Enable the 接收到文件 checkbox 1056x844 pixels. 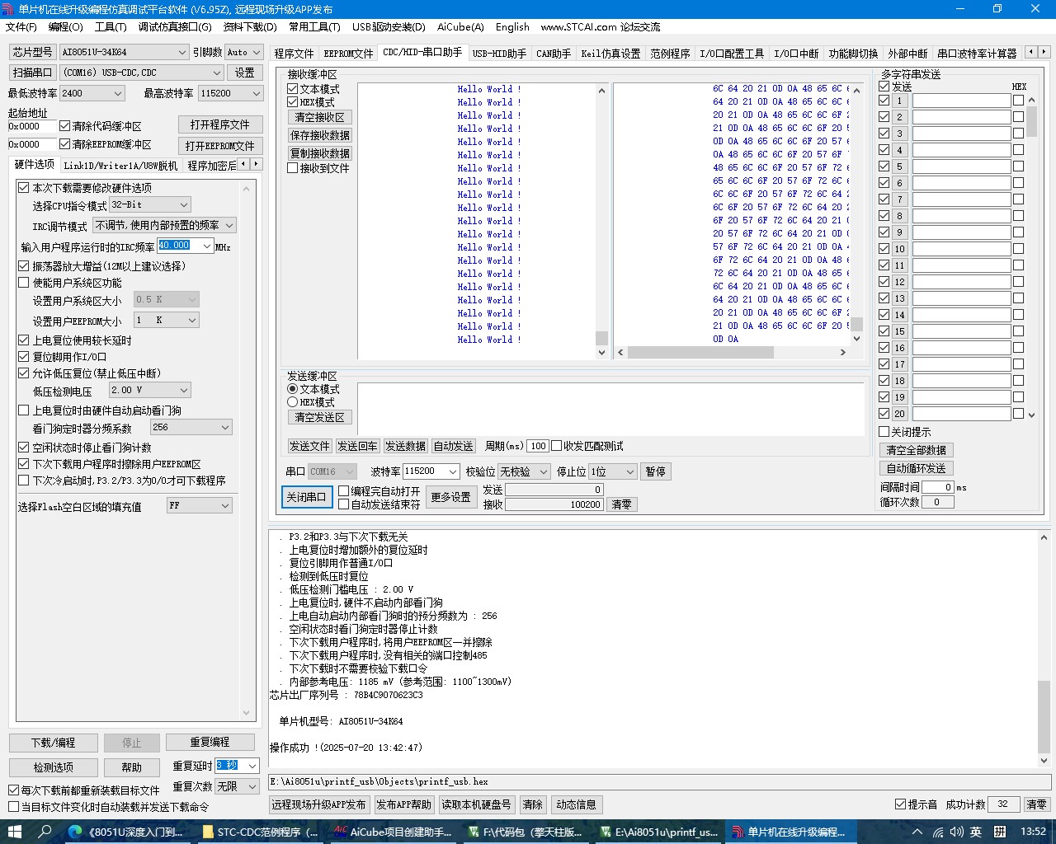click(293, 168)
